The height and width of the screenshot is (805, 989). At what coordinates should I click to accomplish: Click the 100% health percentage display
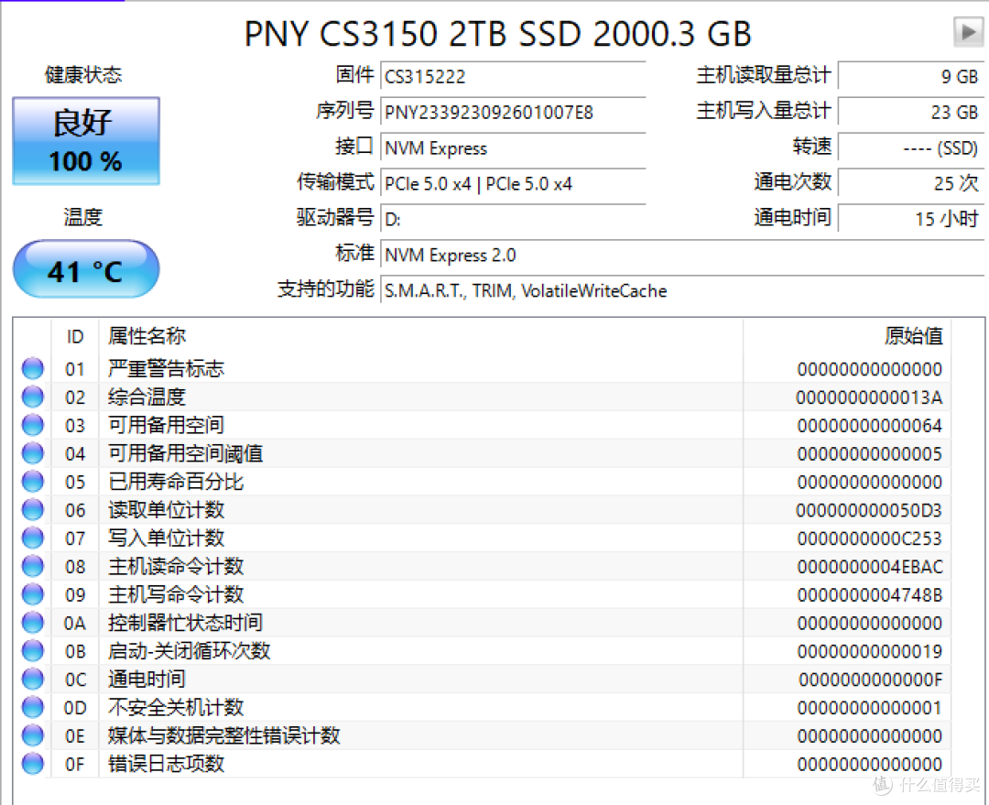coord(85,161)
